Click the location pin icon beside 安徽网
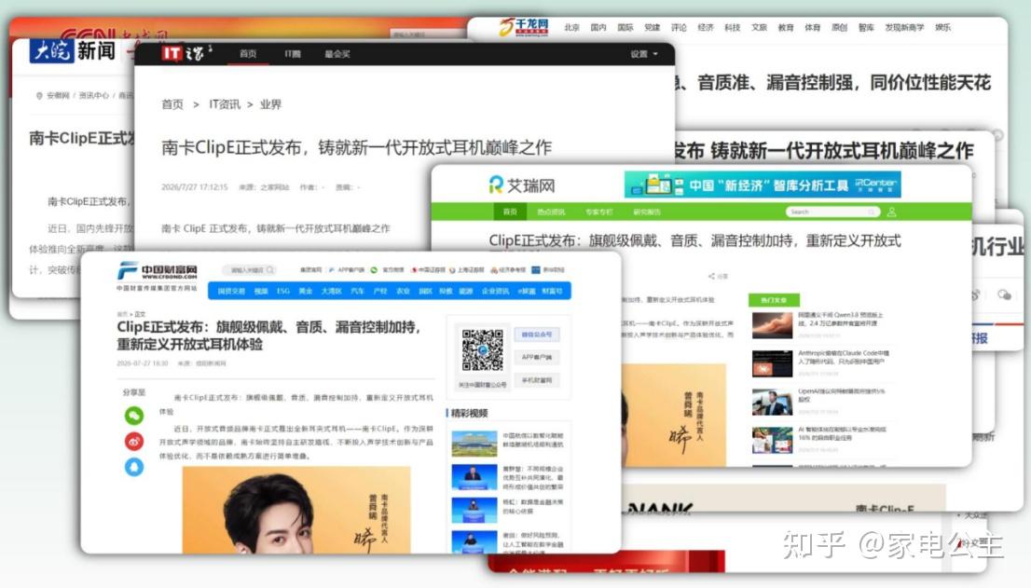Screen dimensions: 1031x588 tap(39, 96)
